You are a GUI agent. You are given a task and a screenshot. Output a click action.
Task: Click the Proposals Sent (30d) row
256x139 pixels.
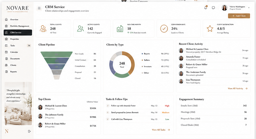[x=213, y=119]
